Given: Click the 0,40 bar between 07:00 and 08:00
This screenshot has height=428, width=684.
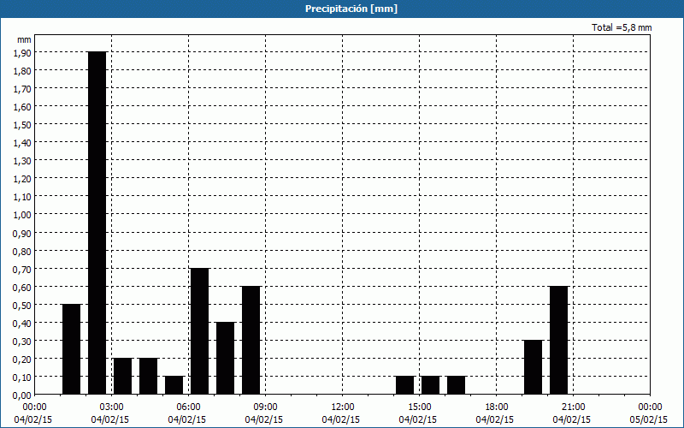Looking at the screenshot, I should [x=226, y=359].
